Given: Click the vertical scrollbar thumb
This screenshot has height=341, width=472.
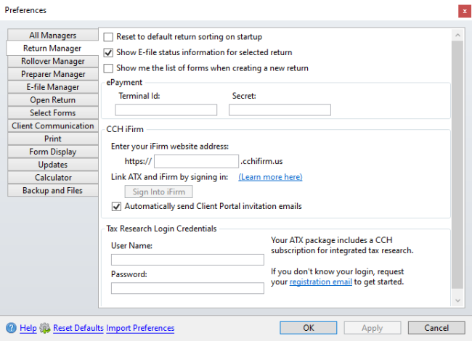Looking at the screenshot, I should tap(457, 165).
